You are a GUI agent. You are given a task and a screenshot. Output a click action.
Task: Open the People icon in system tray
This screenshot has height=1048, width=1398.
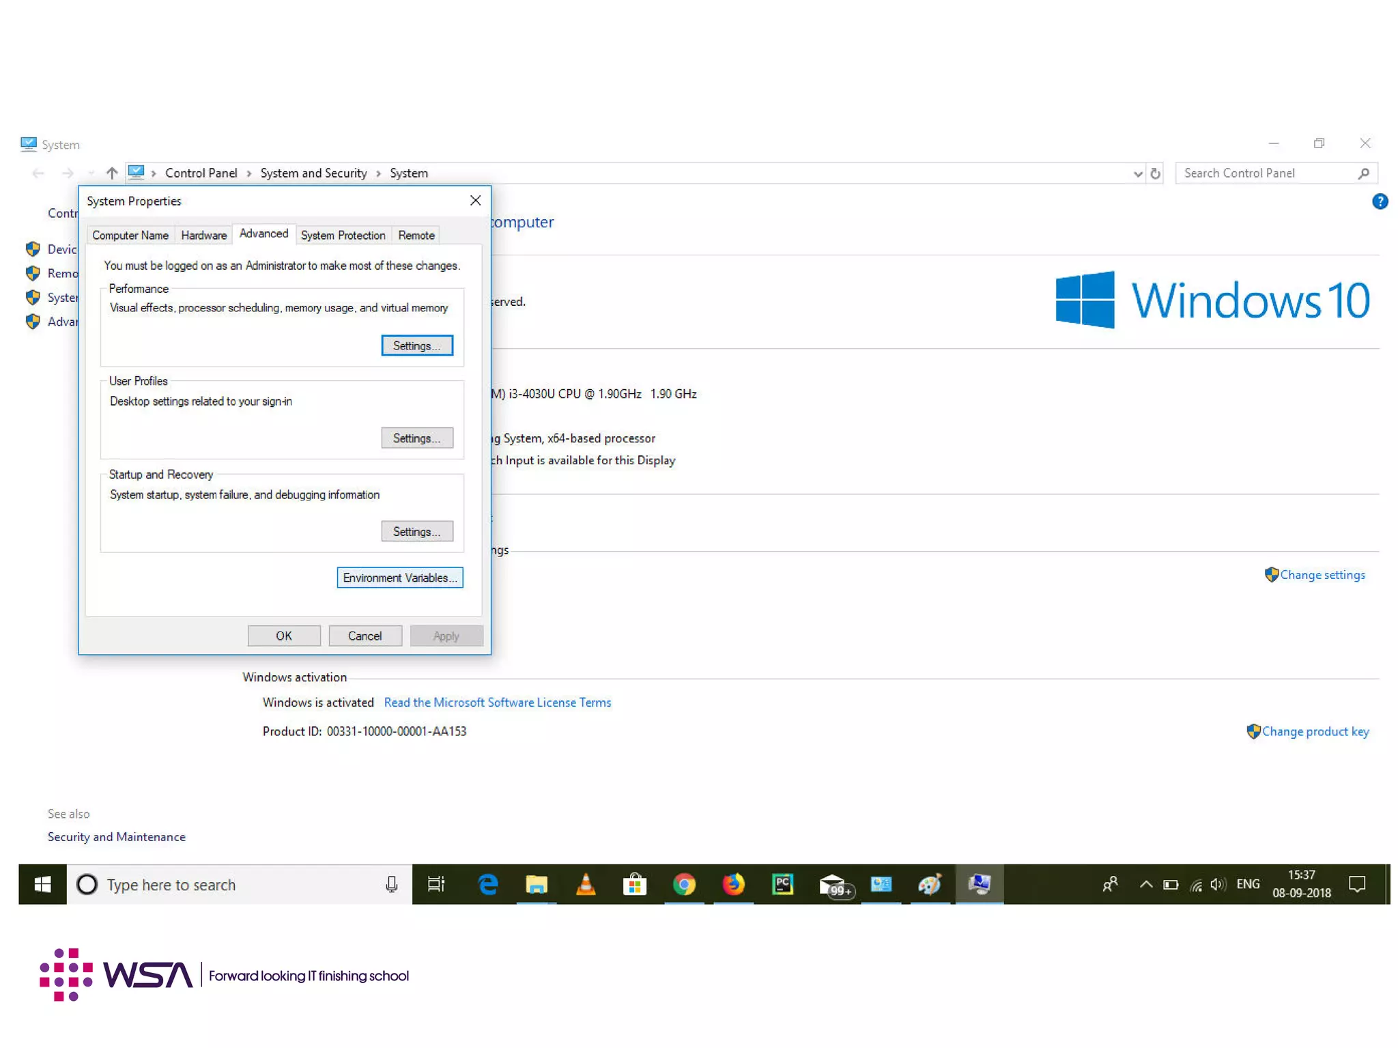1110,884
